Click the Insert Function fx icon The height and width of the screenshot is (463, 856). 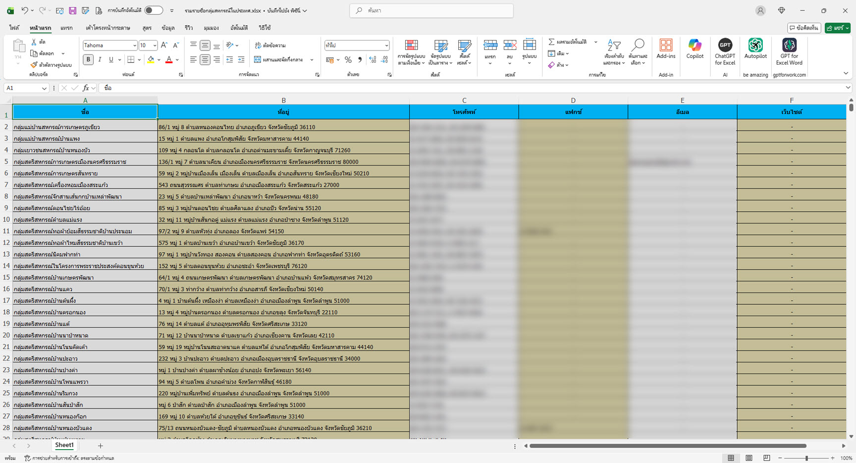tap(86, 88)
